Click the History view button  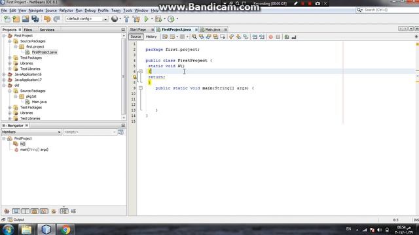pyautogui.click(x=151, y=37)
